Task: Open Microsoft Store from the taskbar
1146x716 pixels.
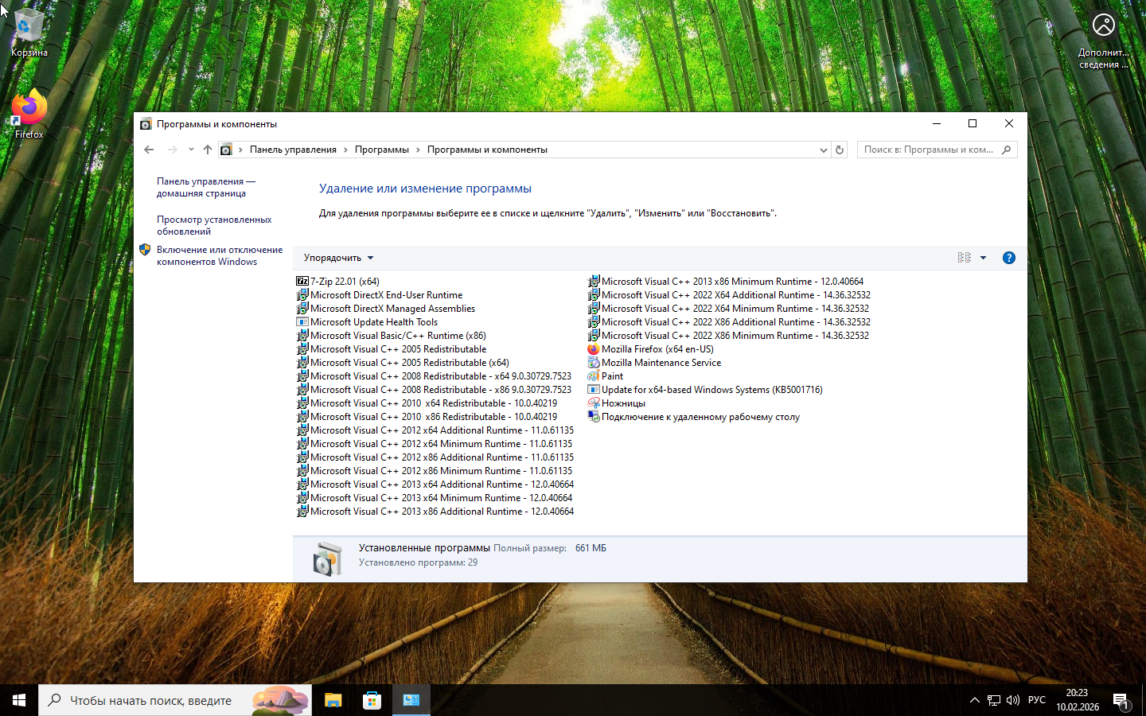Action: point(372,700)
